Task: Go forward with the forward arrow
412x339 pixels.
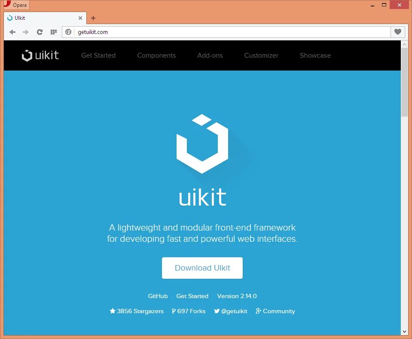Action: pyautogui.click(x=26, y=32)
